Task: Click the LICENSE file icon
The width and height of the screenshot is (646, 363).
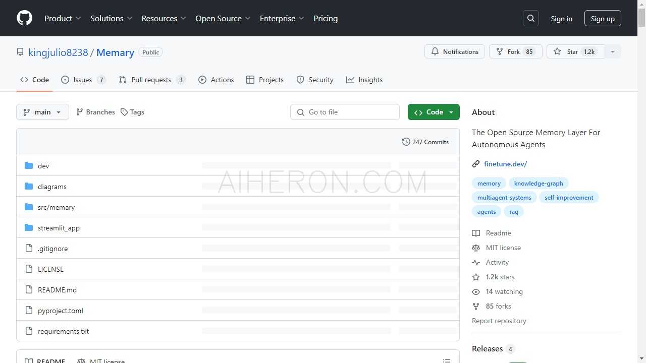Action: pyautogui.click(x=29, y=269)
